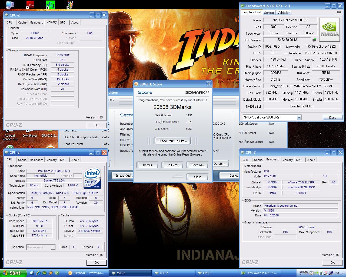Click the highlighted CPU-Z taskbar button
Viewport: 346px width, 277px height.
point(130,273)
